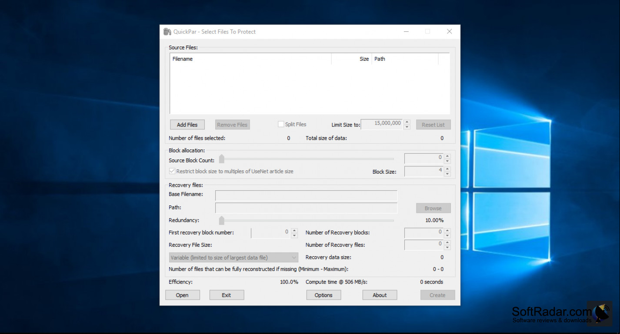
Task: Increase Number of Recovery blocks
Action: [x=447, y=231]
